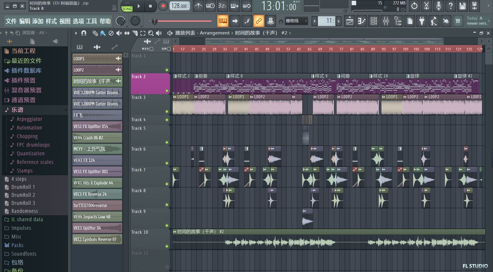Adjust the master volume knob
Screen dimensions: 493x272
point(120,21)
